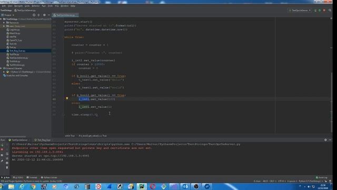The height and width of the screenshot is (190, 337).
Task: Hide the Project panel with the minus icon
Action: pos(49,15)
